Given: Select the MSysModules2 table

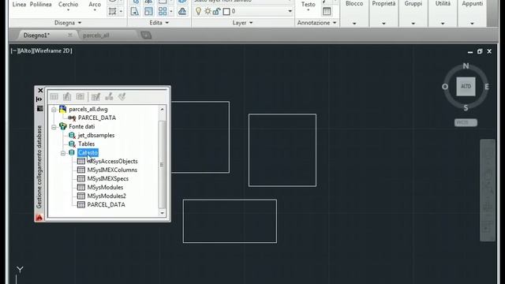Looking at the screenshot, I should coord(107,196).
